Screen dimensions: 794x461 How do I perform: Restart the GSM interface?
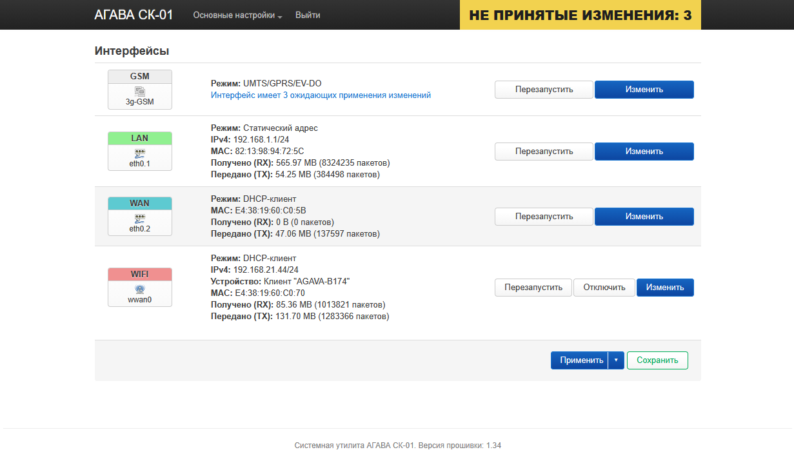pyautogui.click(x=544, y=90)
